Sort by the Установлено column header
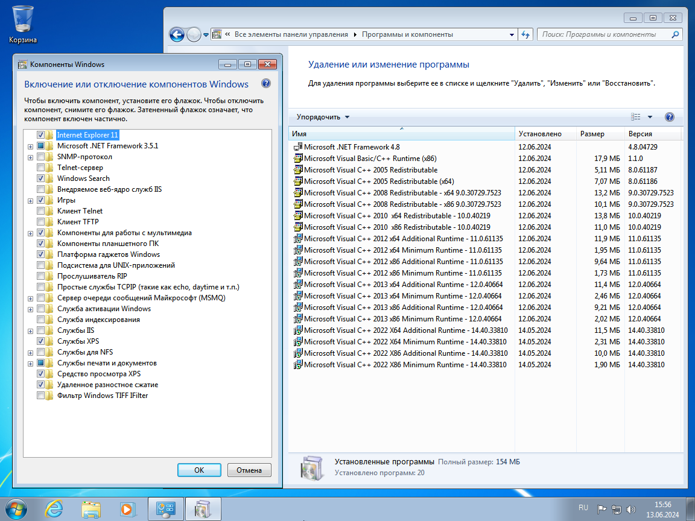Image resolution: width=695 pixels, height=521 pixels. (545, 134)
